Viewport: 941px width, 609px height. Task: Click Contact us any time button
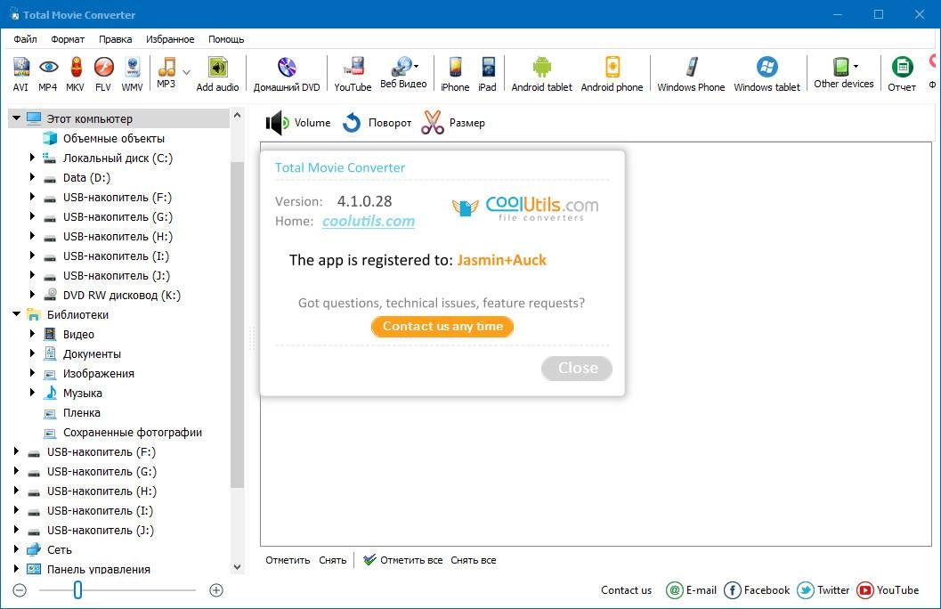click(442, 327)
